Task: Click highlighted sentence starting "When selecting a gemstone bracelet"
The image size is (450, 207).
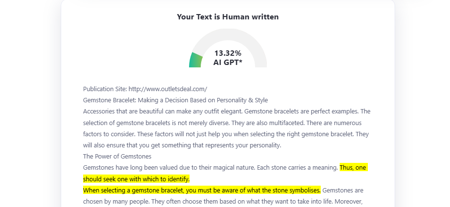Action: coord(202,190)
